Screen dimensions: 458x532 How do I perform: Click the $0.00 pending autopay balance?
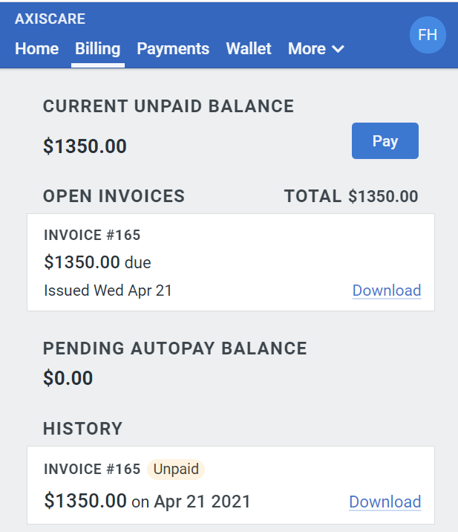68,378
